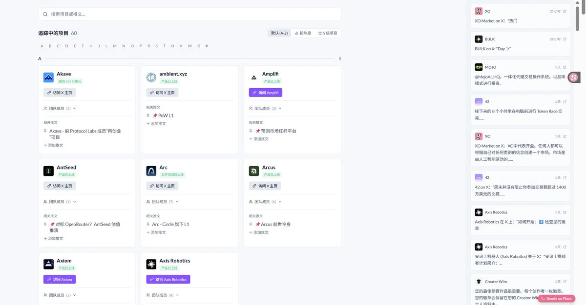Select default A-Z sorting

coord(279,33)
